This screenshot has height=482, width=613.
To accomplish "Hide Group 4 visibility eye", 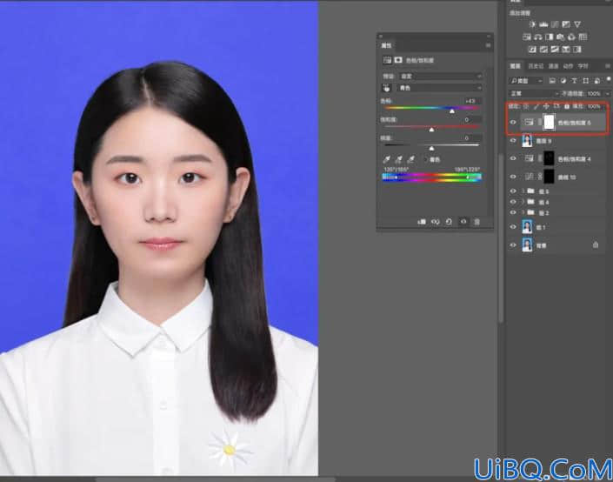I will [x=513, y=202].
